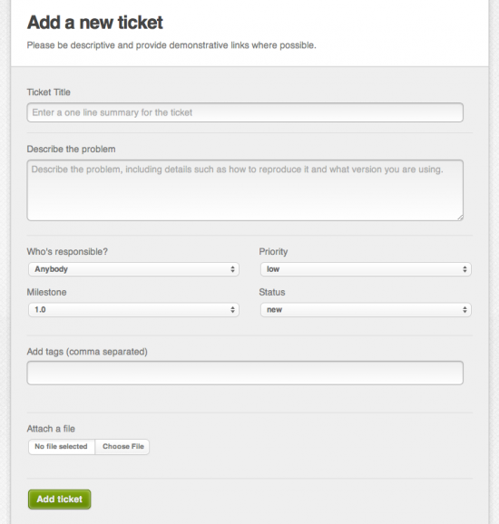The width and height of the screenshot is (499, 524).
Task: Click the Attach a file label
Action: (51, 429)
